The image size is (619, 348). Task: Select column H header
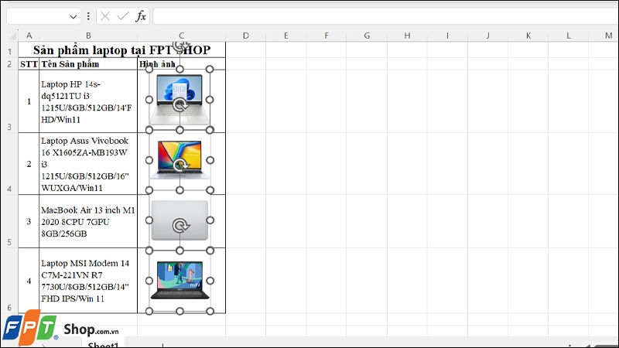407,36
